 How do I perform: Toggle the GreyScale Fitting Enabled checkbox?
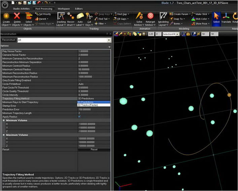(79, 80)
